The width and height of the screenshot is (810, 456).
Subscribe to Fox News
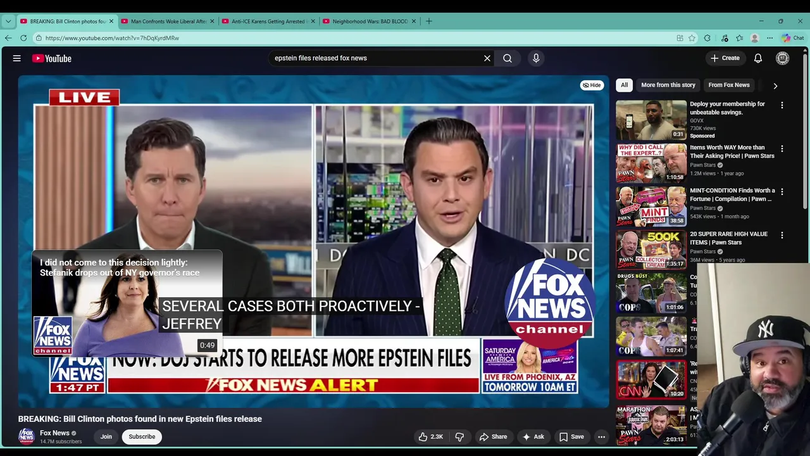point(142,436)
